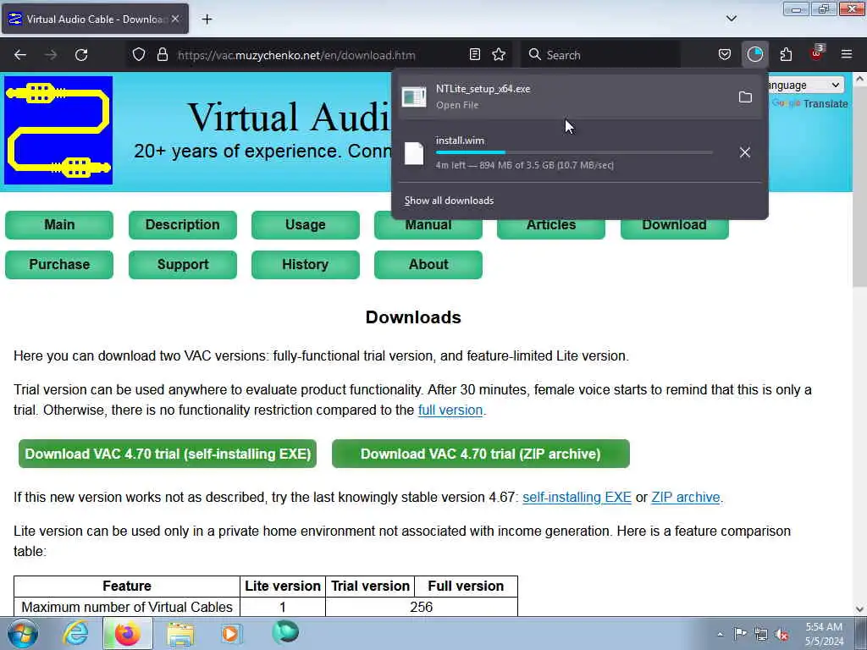Show NTLite_setup_x64.exe in its folder

click(745, 97)
